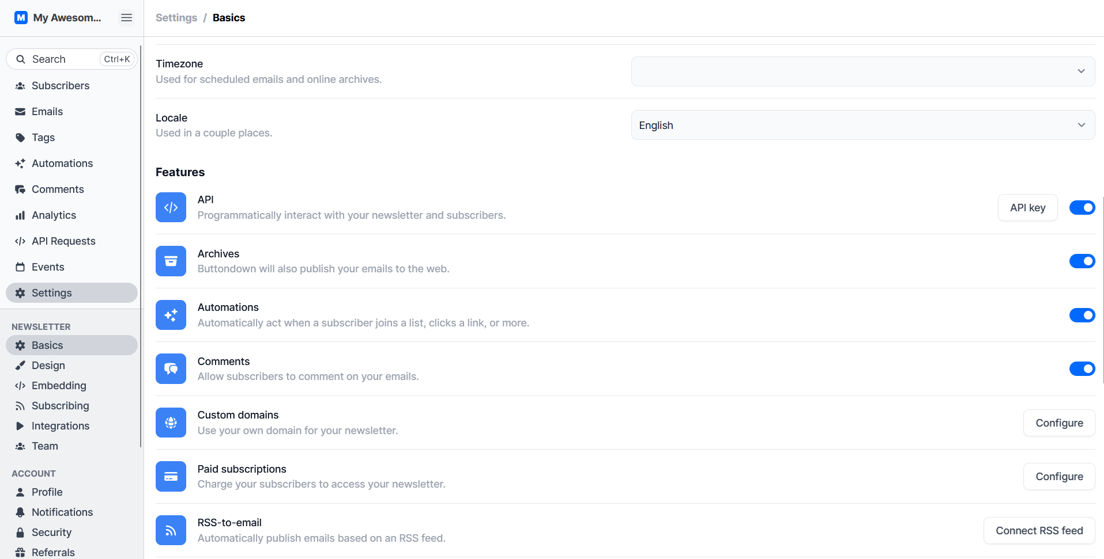Toggle off the Automations feature
This screenshot has height=559, width=1104.
[x=1082, y=315]
